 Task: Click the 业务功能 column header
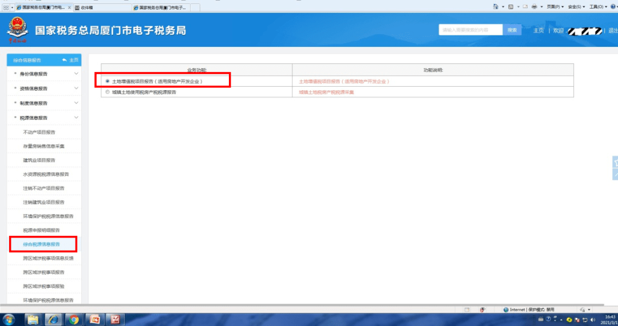[197, 70]
